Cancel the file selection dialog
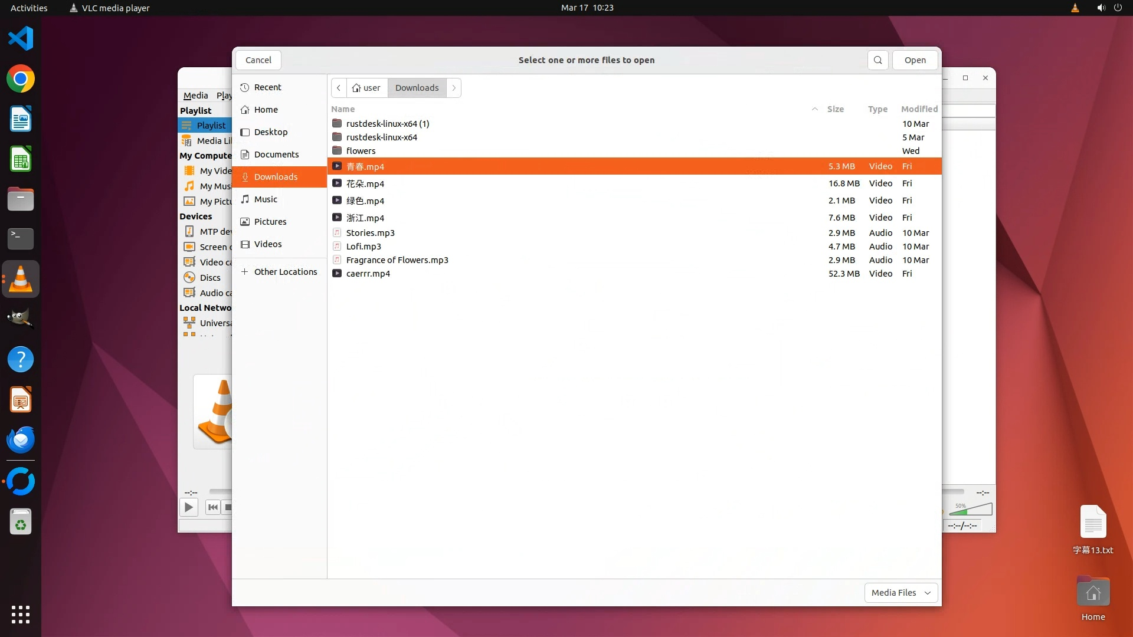This screenshot has height=637, width=1133. tap(258, 60)
